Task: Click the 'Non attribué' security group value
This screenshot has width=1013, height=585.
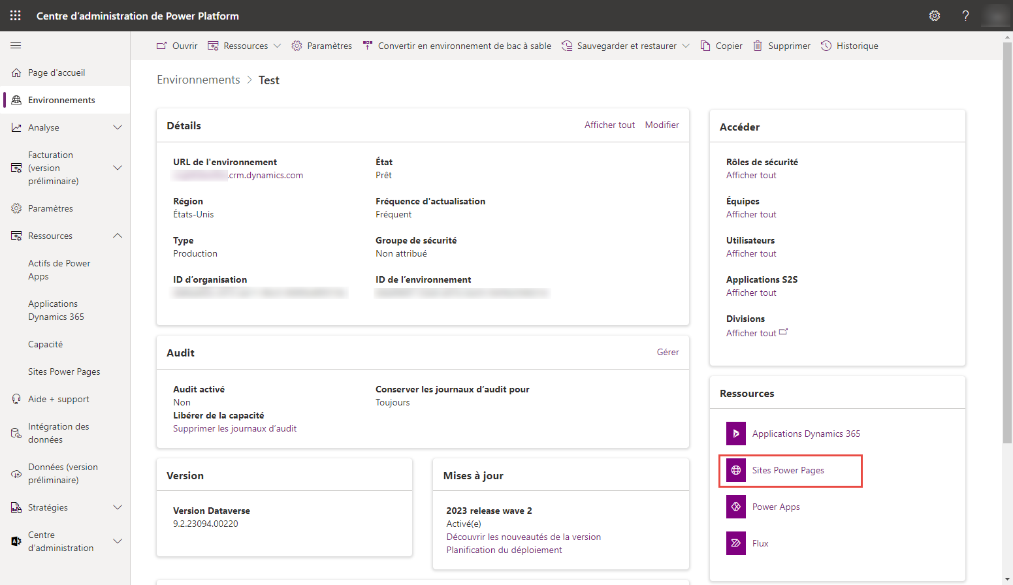Action: point(401,253)
